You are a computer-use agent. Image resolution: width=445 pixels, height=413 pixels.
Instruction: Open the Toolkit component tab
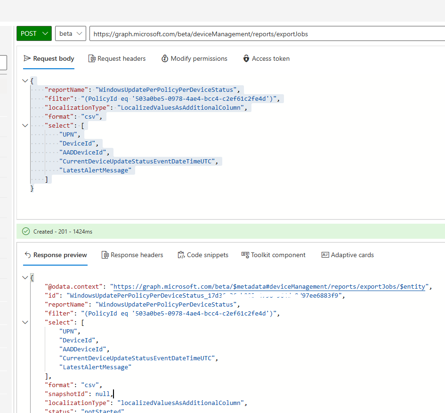tap(273, 255)
